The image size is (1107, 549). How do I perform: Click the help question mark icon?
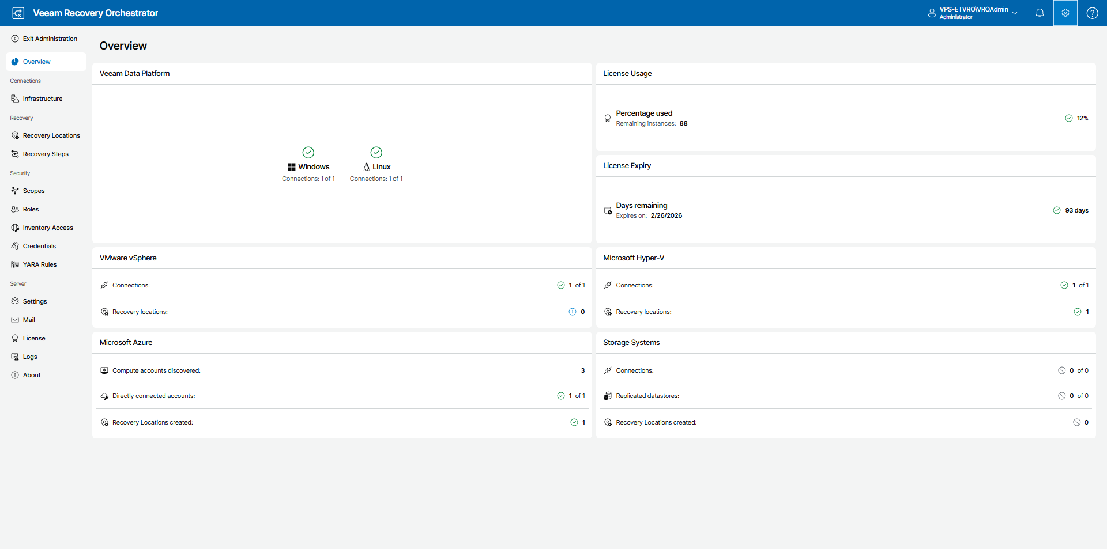(1092, 13)
